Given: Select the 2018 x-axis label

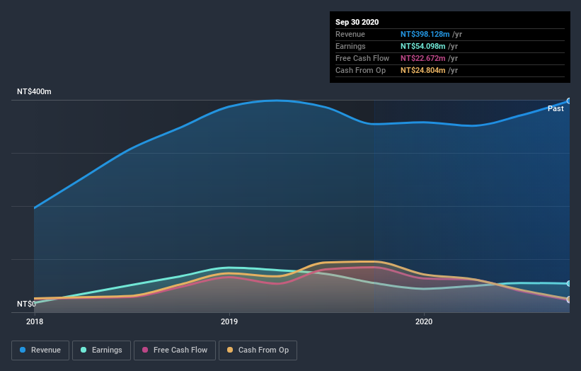Looking at the screenshot, I should pyautogui.click(x=35, y=321).
